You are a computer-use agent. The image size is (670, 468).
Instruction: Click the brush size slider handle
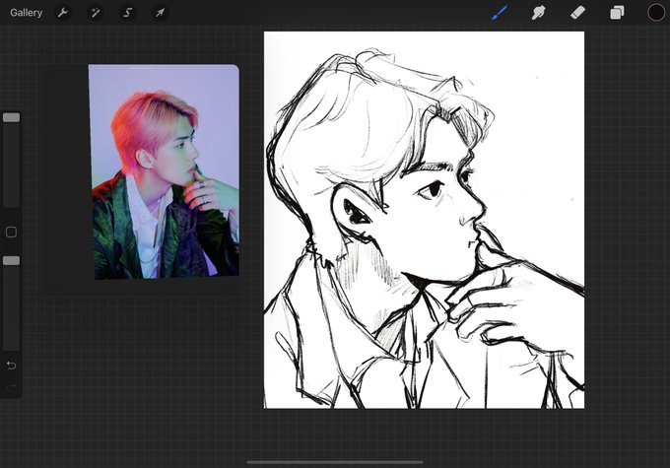tap(12, 117)
